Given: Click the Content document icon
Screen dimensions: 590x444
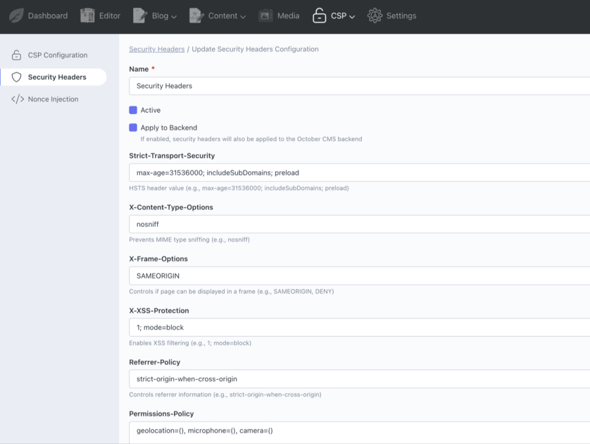Looking at the screenshot, I should [x=196, y=16].
